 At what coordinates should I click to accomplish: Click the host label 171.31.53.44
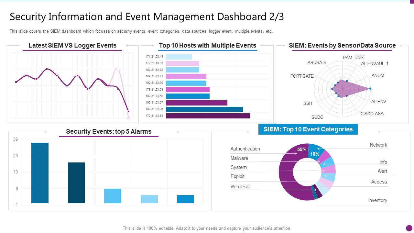click(x=154, y=57)
